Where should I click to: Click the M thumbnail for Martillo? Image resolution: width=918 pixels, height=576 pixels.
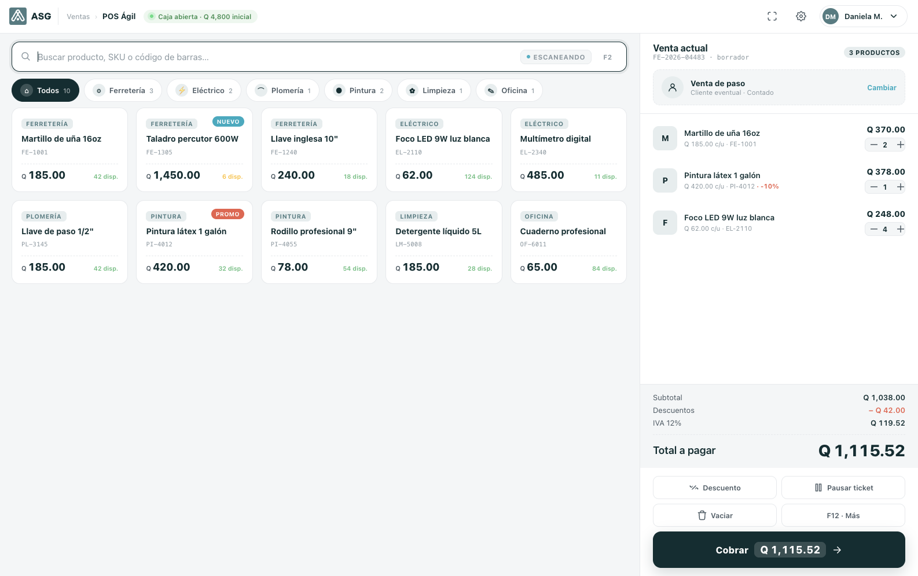click(665, 138)
